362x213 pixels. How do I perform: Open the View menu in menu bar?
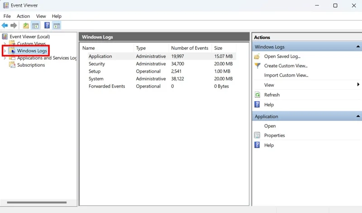(41, 16)
